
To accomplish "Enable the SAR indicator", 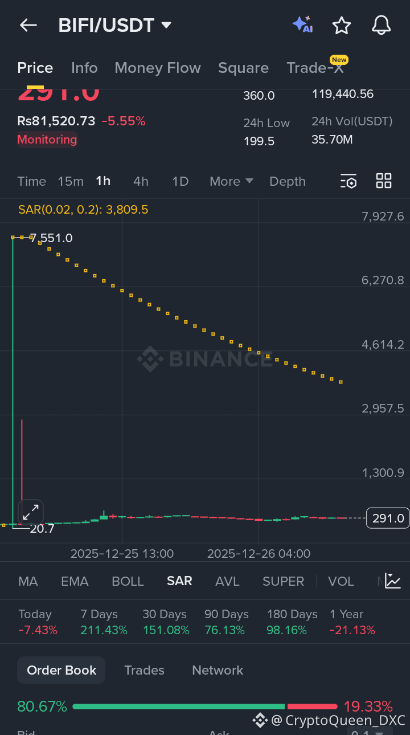I will (x=179, y=581).
